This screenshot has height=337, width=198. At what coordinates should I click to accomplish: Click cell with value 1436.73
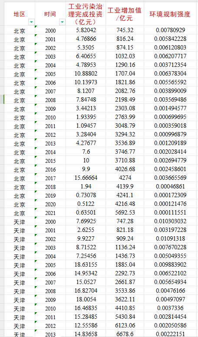(x=125, y=256)
